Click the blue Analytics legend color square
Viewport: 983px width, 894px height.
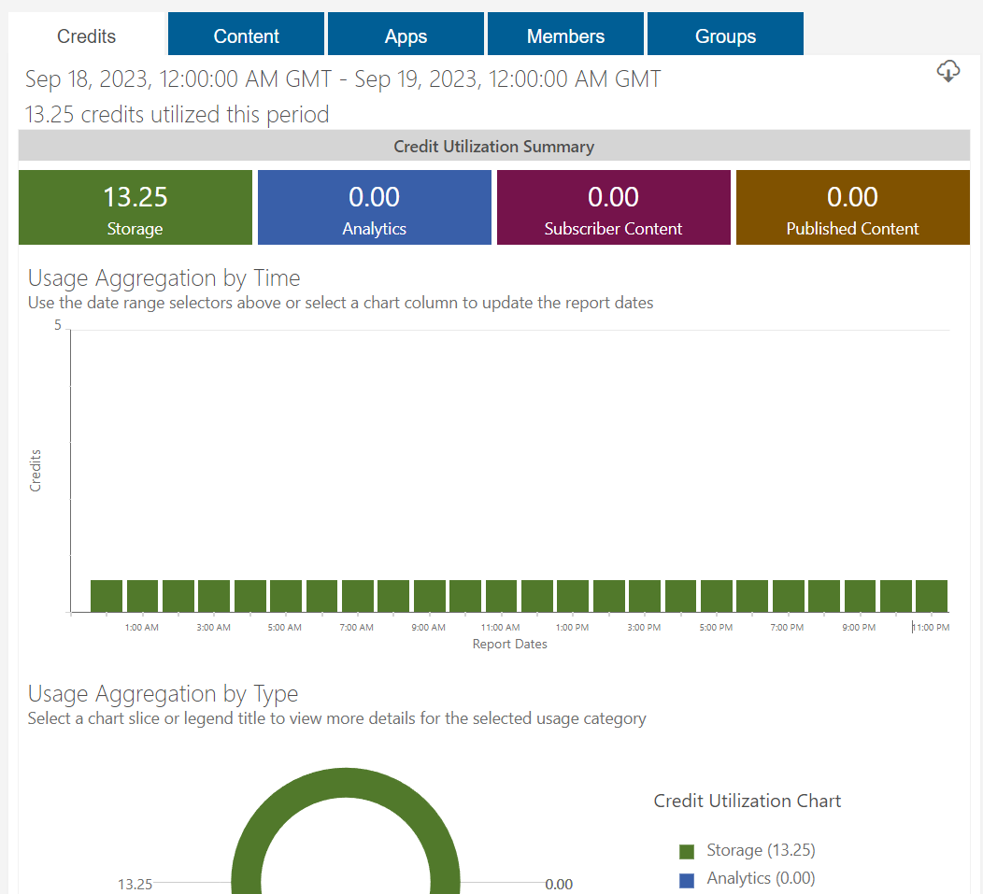pos(687,880)
